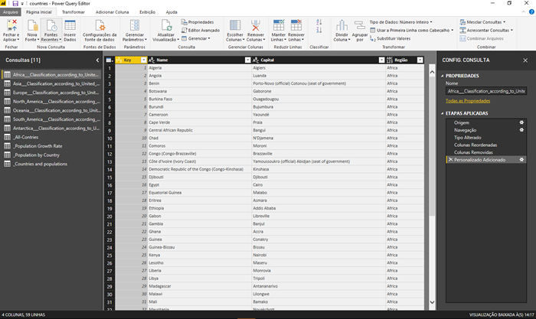
Task: Collapse PROPRIEDADES section
Action: [443, 76]
